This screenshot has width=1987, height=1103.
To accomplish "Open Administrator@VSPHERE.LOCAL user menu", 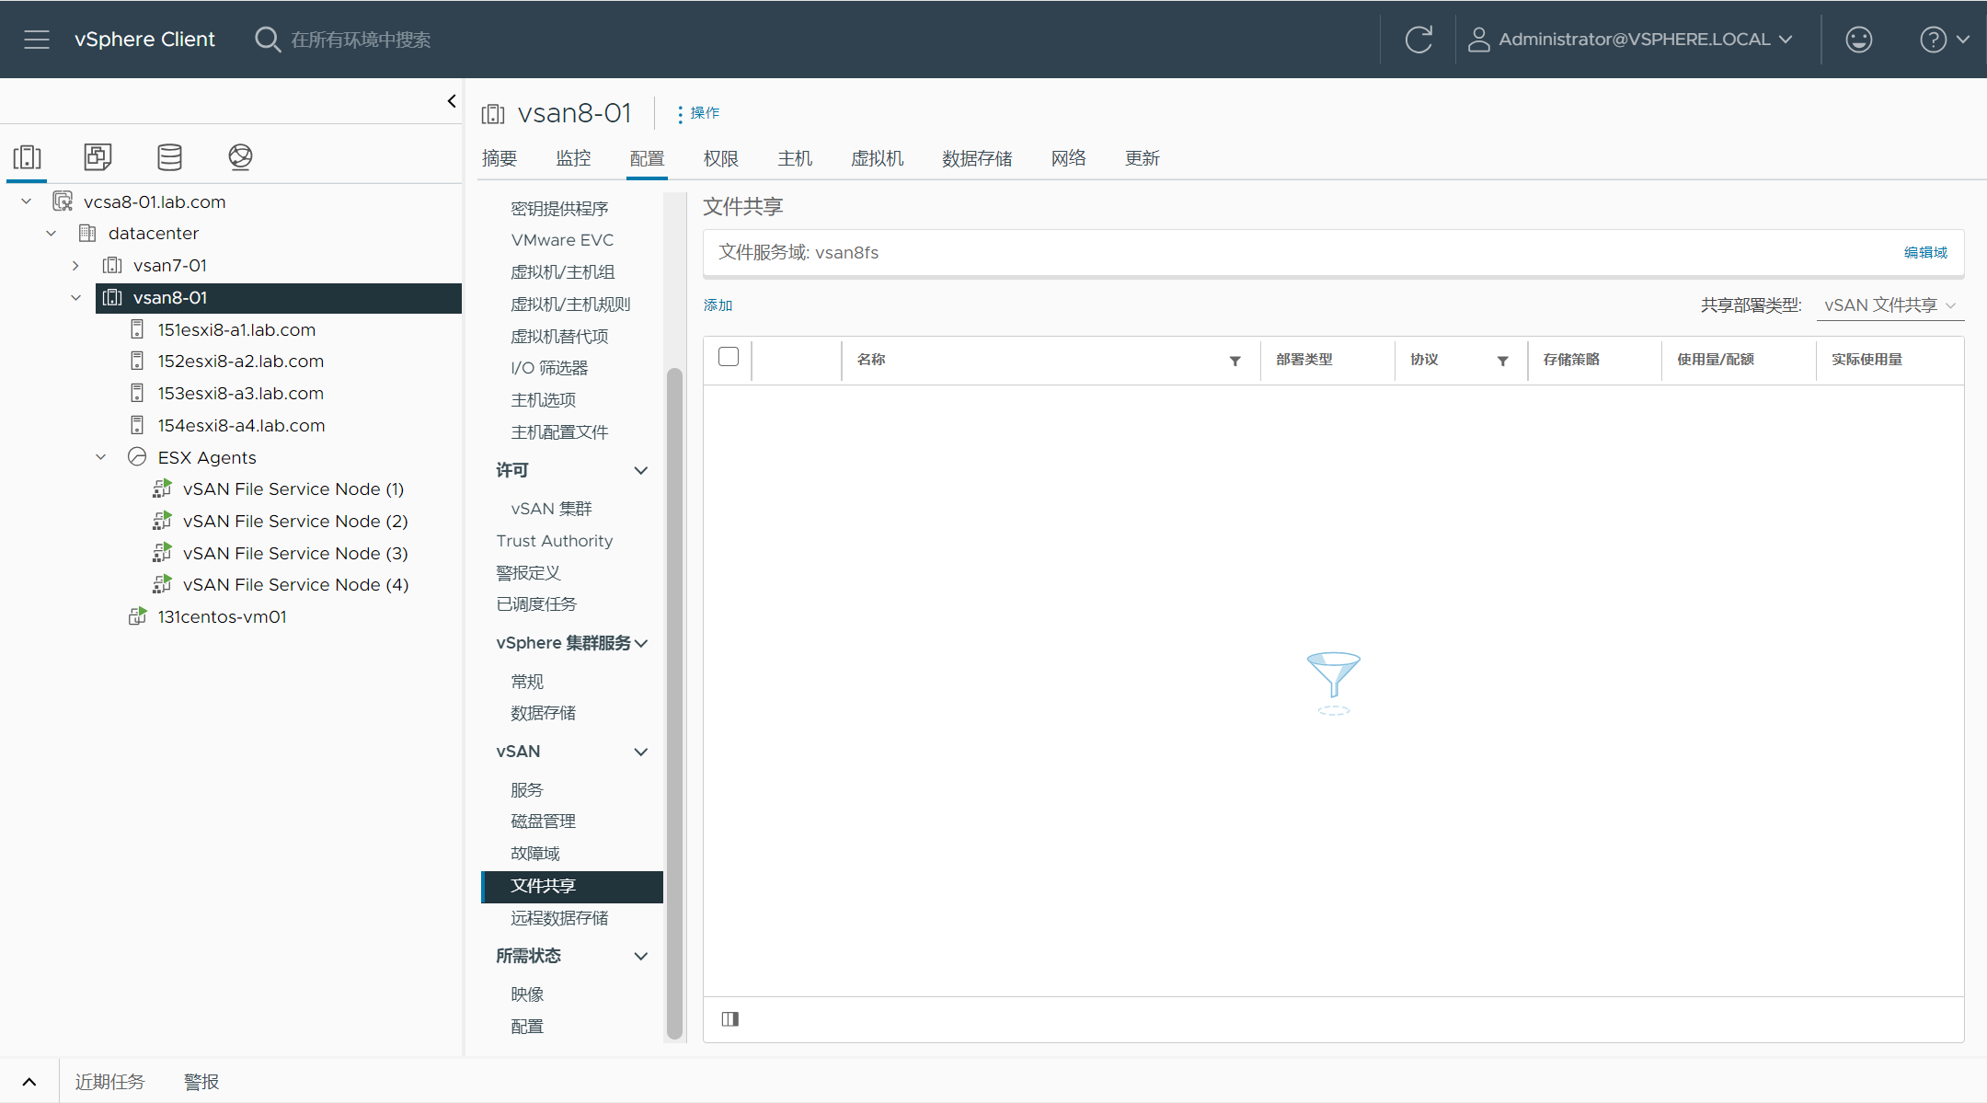I will coord(1630,40).
